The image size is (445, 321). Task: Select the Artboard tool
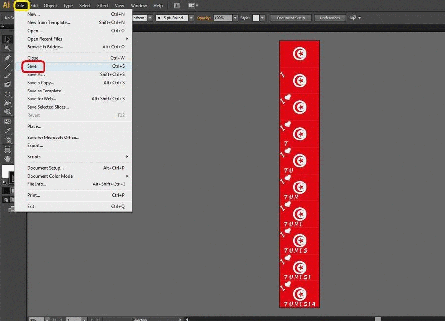[x=7, y=149]
